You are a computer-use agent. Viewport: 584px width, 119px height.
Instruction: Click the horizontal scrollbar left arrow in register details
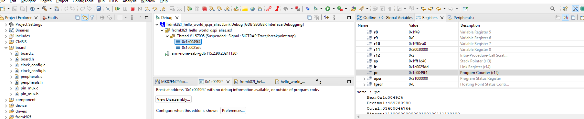[358, 117]
